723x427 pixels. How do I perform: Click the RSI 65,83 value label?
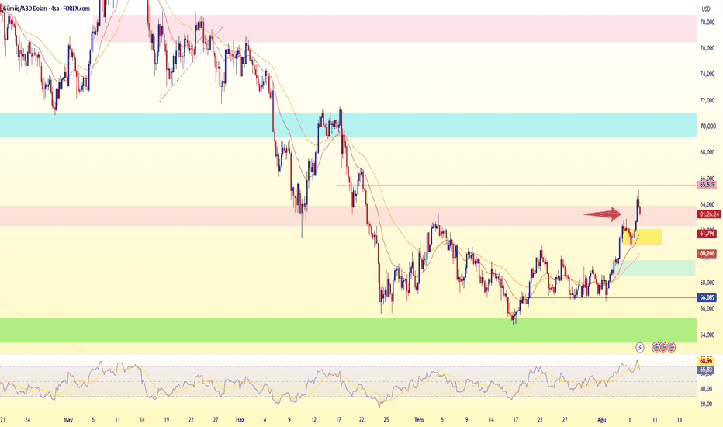pos(706,370)
